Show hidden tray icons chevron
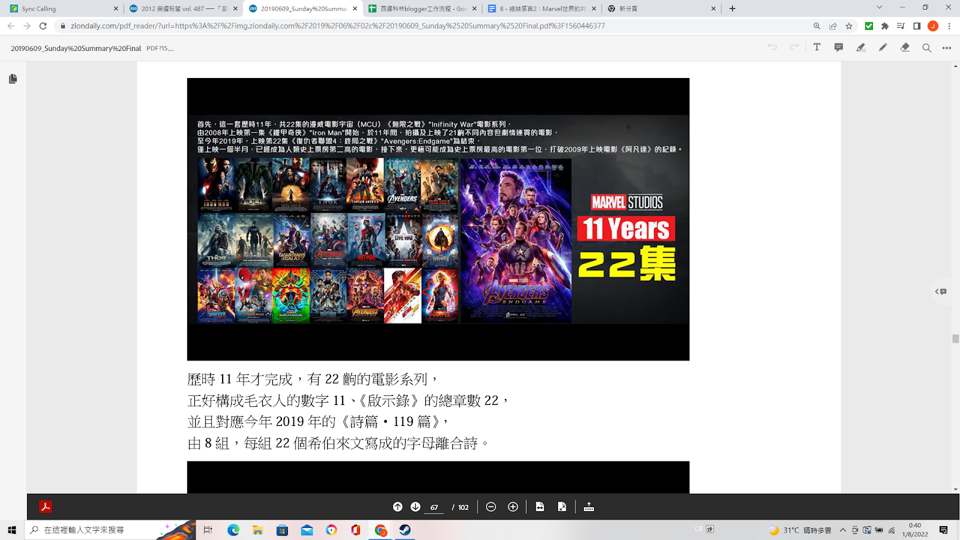The height and width of the screenshot is (540, 960). coord(843,530)
